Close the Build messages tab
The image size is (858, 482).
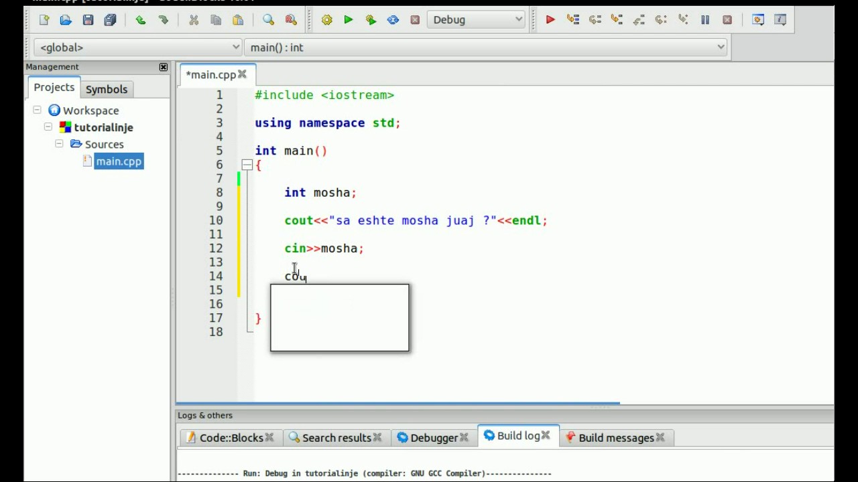tap(660, 438)
